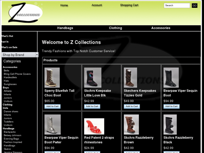
Task: Open the Athletic category
Action: pos(8,91)
